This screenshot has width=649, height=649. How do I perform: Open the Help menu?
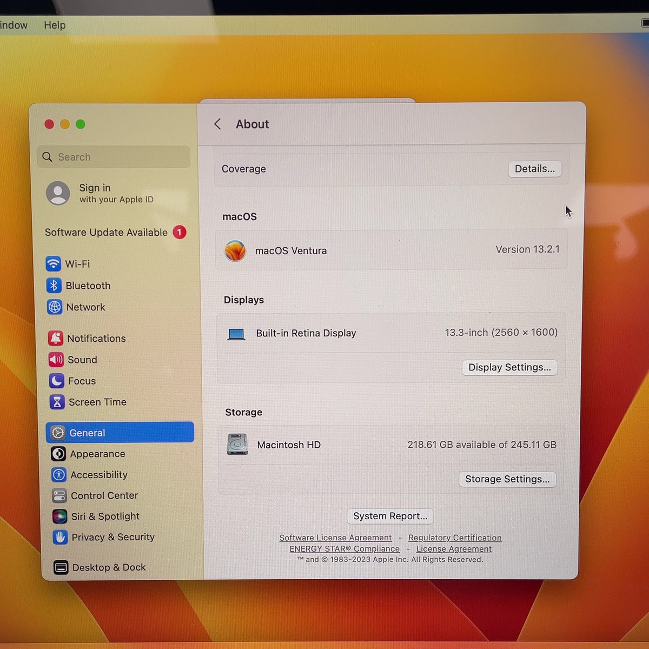(x=55, y=25)
